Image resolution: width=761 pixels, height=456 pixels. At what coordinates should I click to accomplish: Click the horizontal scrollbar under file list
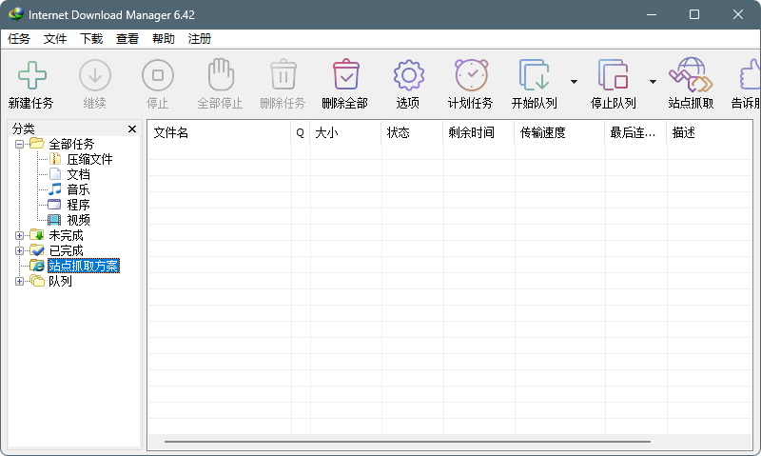(407, 442)
